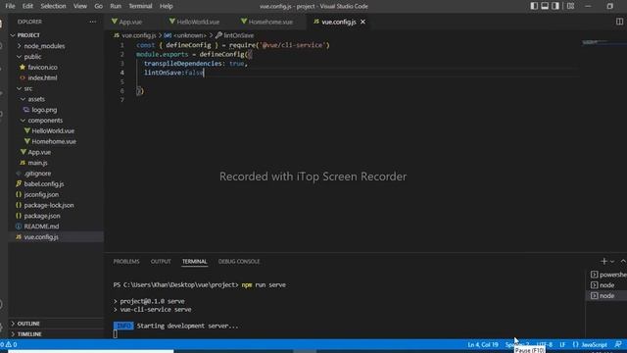Open the Terminal menu in menu bar
The width and height of the screenshot is (627, 353).
coord(140,6)
